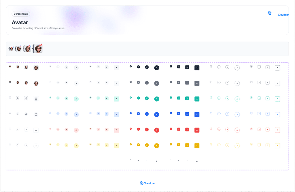This screenshot has height=192, width=295.
Task: Click the largest circular photo avatar in grid
Action: coord(36,83)
